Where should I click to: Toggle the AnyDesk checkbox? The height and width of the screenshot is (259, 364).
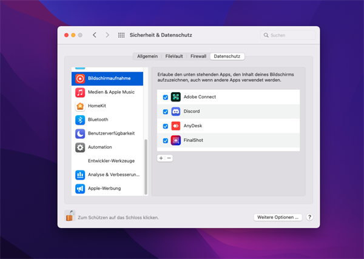pyautogui.click(x=165, y=126)
